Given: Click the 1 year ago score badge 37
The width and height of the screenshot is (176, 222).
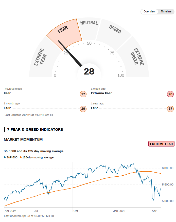Looking at the screenshot, I should point(170,109).
